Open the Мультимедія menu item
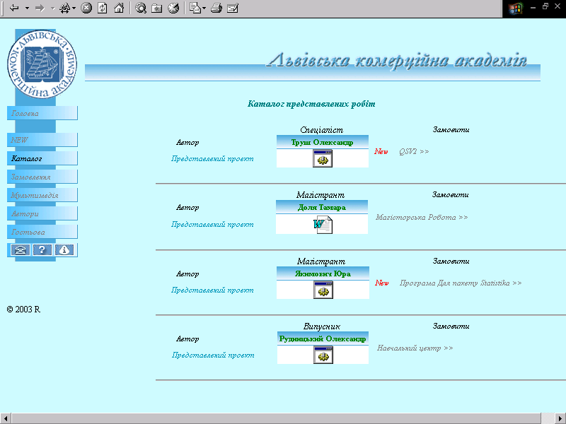This screenshot has width=566, height=424. pos(42,195)
